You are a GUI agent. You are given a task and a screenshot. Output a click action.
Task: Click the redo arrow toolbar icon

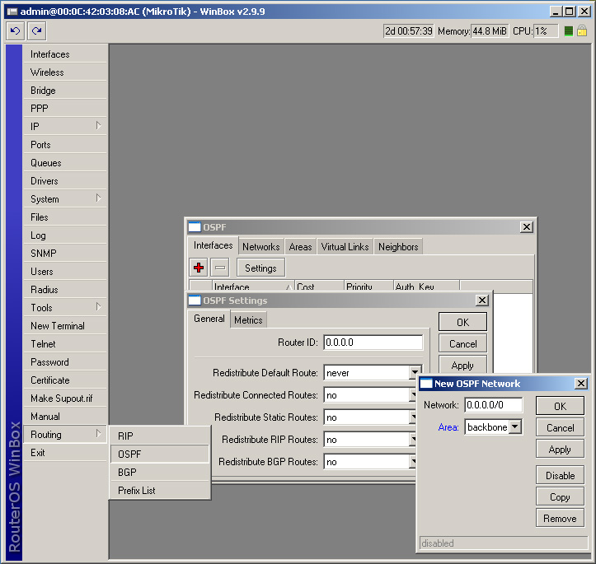pyautogui.click(x=36, y=30)
